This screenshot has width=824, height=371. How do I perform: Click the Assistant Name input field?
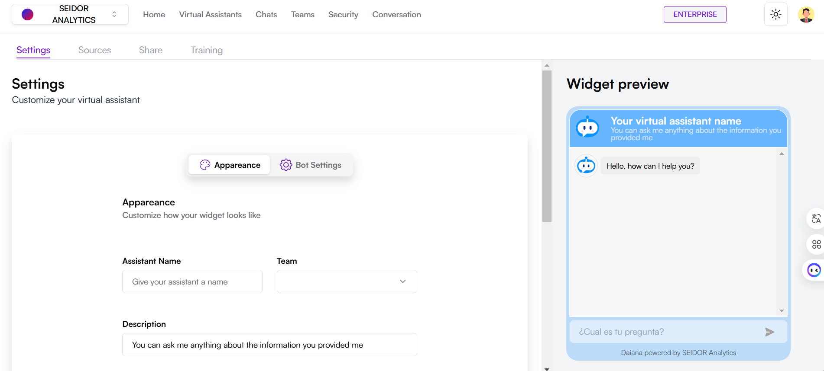pyautogui.click(x=192, y=281)
